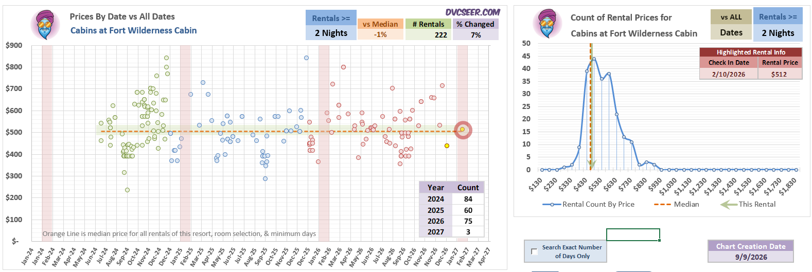Click the green This Rental arrow legend icon
The height and width of the screenshot is (272, 812).
click(x=729, y=204)
